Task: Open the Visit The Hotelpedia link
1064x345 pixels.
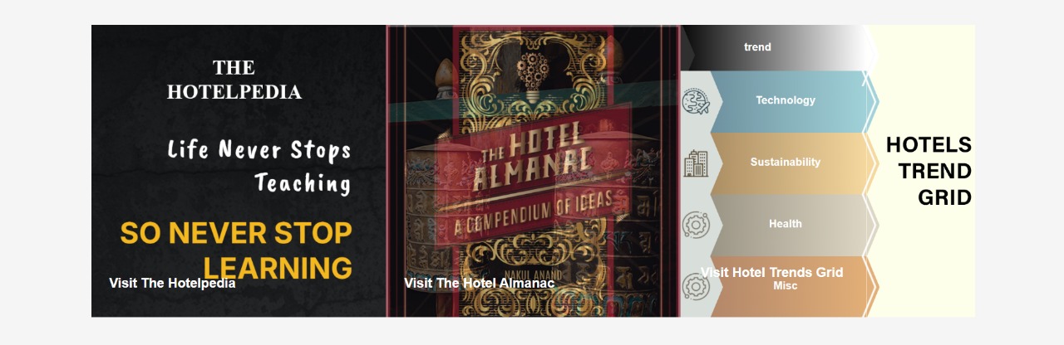Action: point(172,283)
